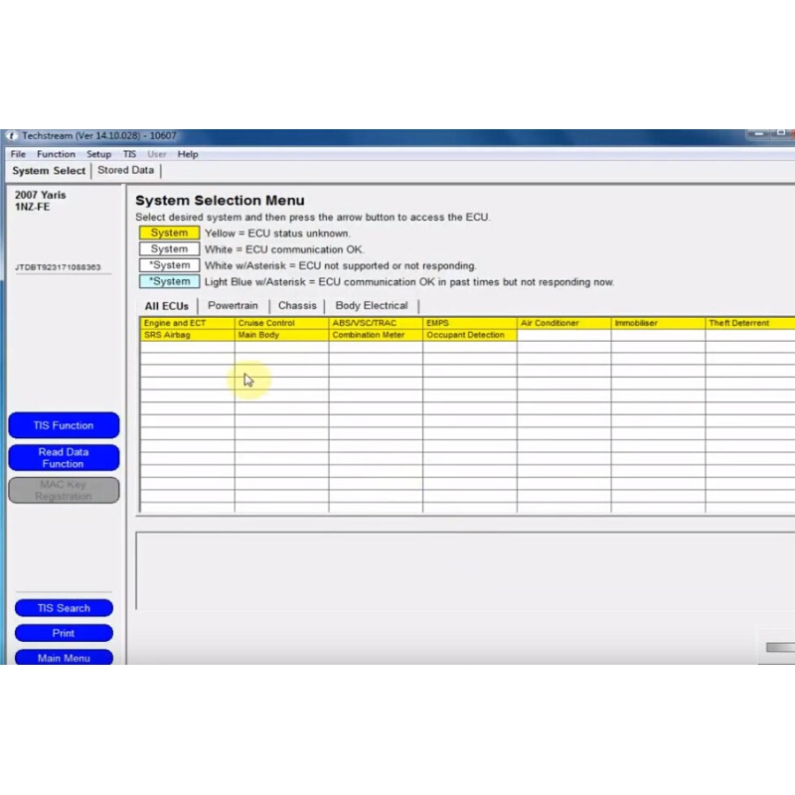
Task: Click the TIS Search button
Action: (x=64, y=608)
